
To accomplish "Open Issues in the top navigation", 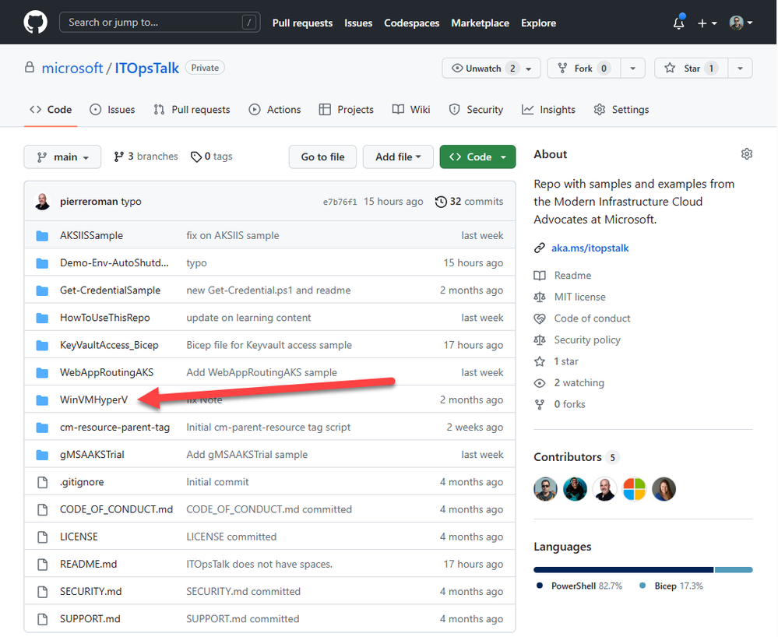I will click(358, 23).
